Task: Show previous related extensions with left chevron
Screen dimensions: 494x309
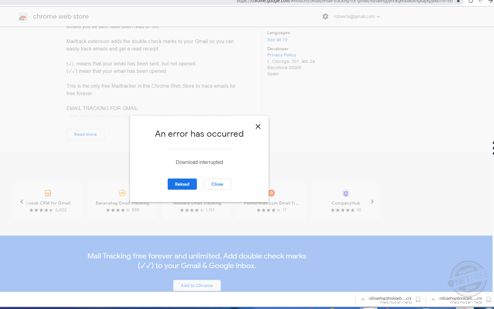Action: pyautogui.click(x=22, y=202)
